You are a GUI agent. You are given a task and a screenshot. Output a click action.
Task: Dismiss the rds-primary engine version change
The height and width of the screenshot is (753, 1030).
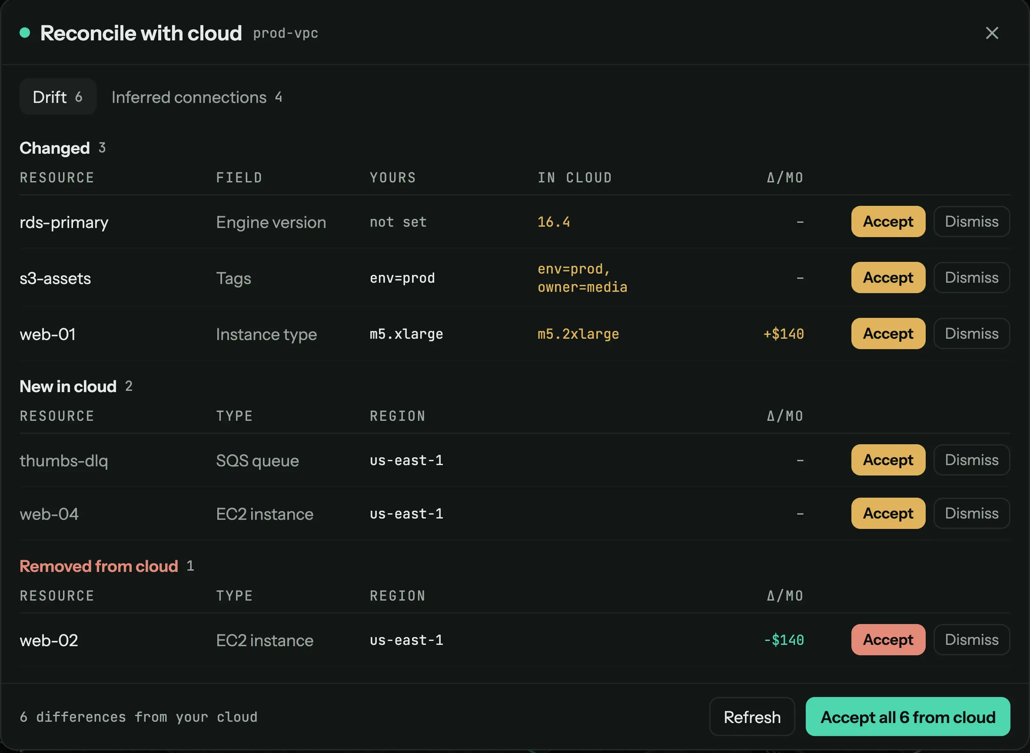(x=971, y=221)
